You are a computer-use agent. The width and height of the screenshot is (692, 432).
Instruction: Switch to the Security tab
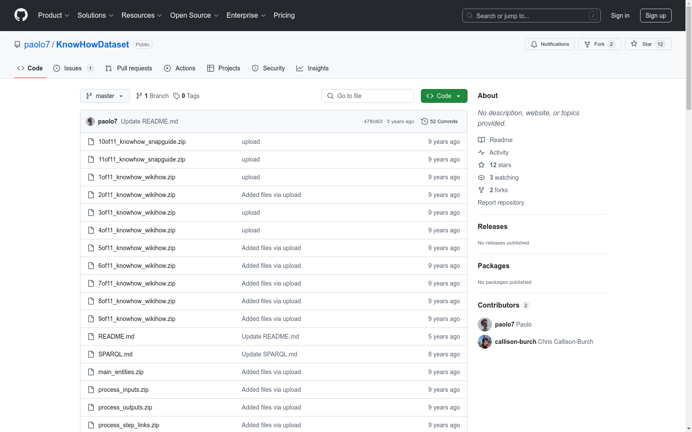[269, 68]
